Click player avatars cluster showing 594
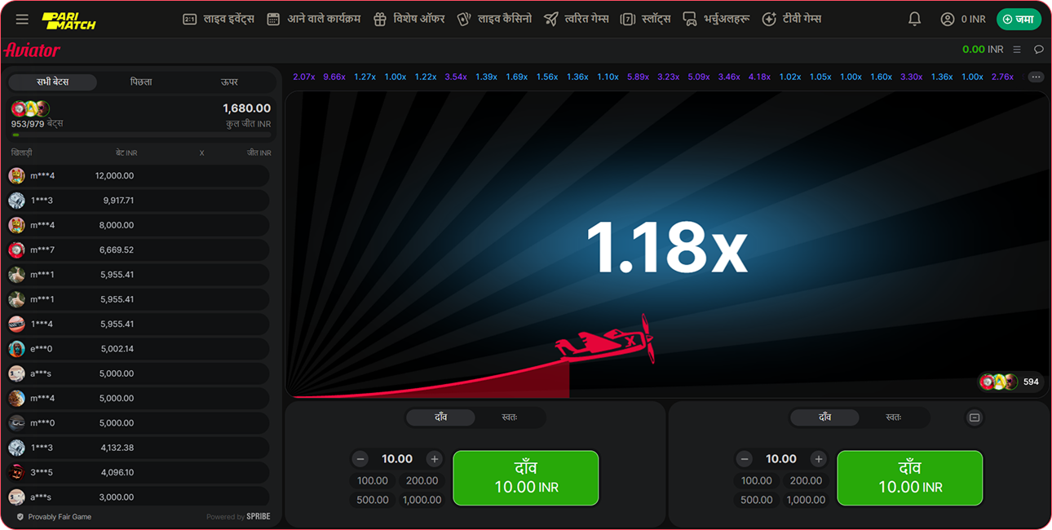Viewport: 1052px width, 530px height. tap(1011, 382)
